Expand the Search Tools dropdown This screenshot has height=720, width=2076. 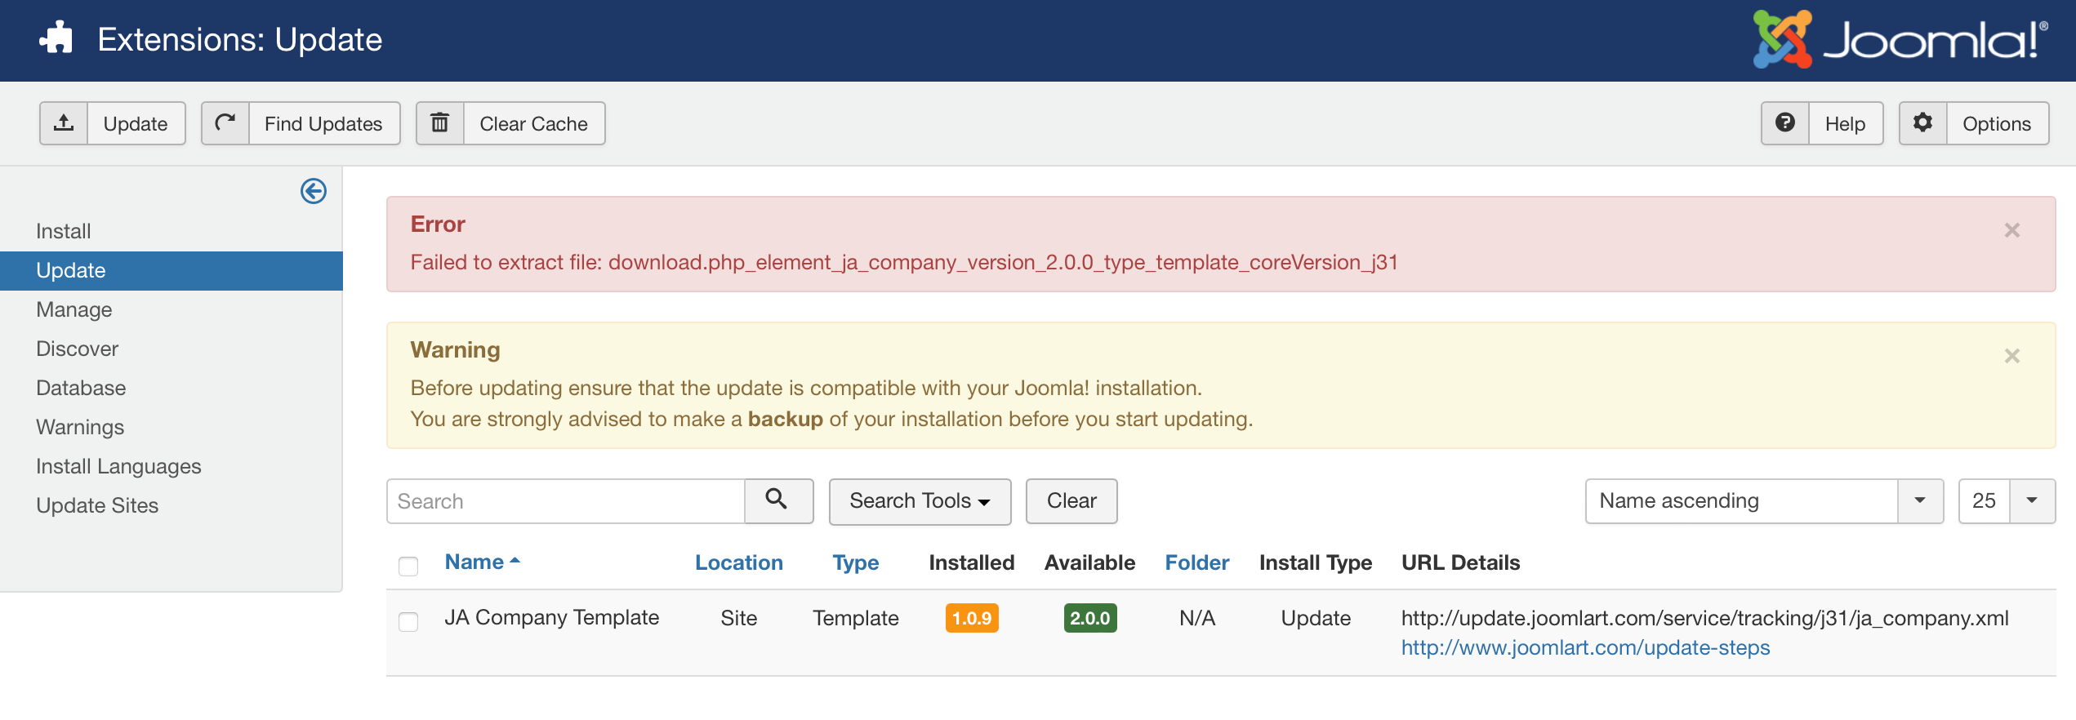point(920,501)
